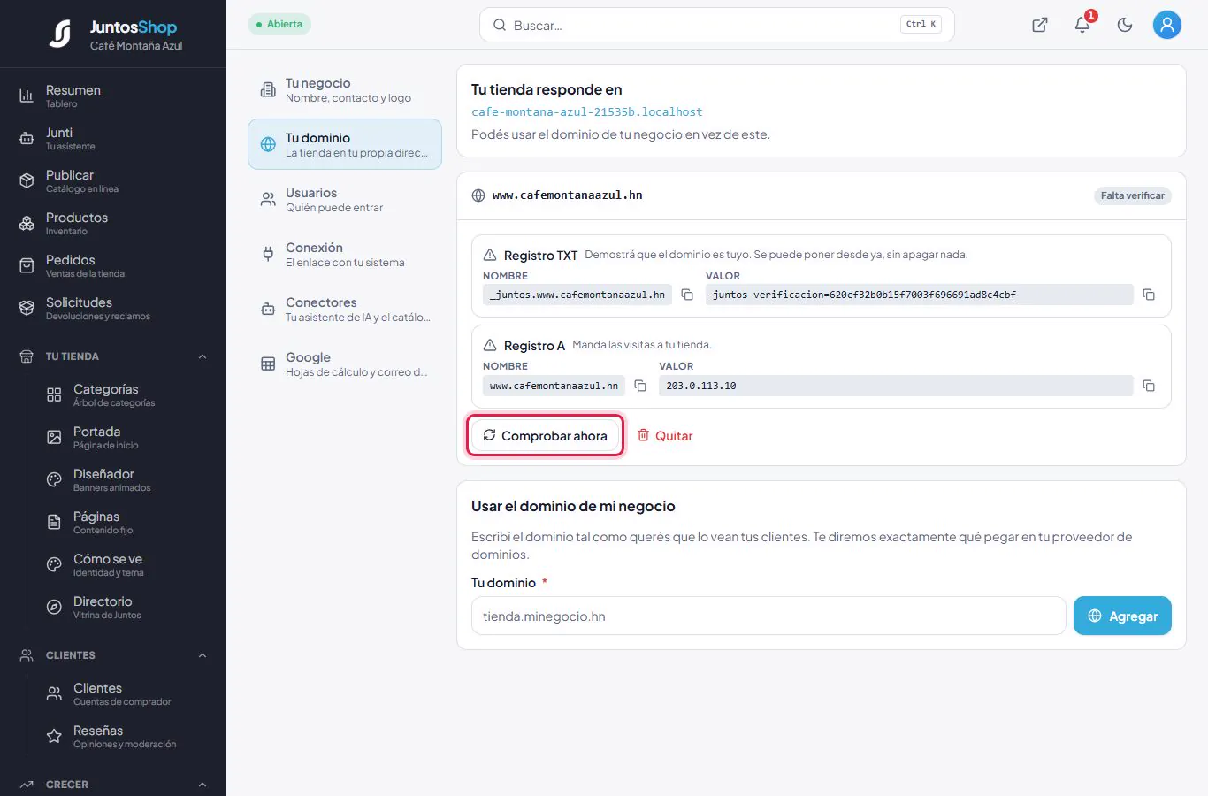1208x796 pixels.
Task: Open Solicitudes returns and claims
Action: [x=113, y=308]
